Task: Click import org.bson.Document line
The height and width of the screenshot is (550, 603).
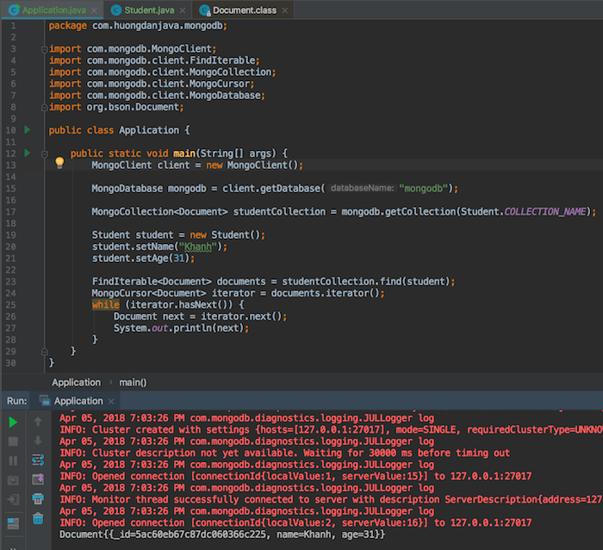Action: pos(116,107)
